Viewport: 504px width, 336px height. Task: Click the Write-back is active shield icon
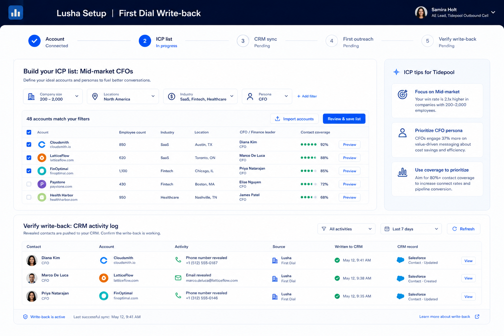[25, 317]
